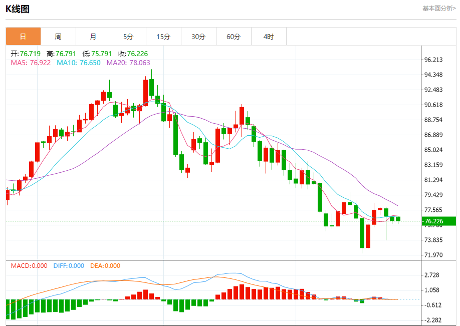
Task: Click the DIFF indicator label
Action: pyautogui.click(x=69, y=266)
